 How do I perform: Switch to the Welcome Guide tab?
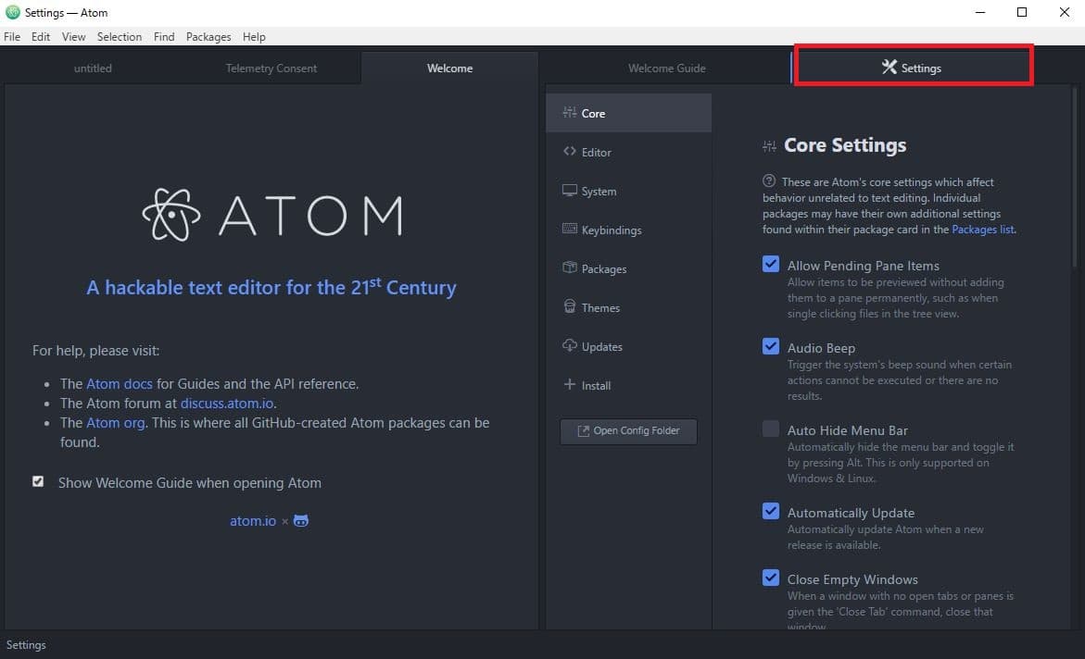(666, 68)
